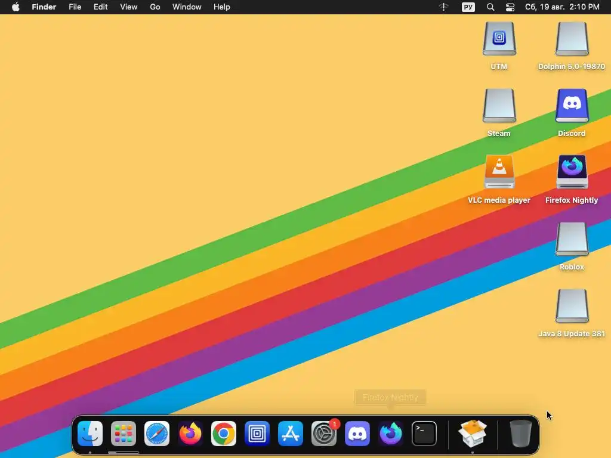
Task: Click the network status menu bar icon
Action: 444,7
